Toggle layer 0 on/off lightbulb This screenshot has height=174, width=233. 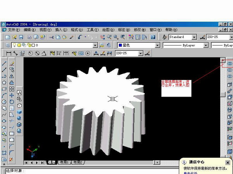(14, 45)
